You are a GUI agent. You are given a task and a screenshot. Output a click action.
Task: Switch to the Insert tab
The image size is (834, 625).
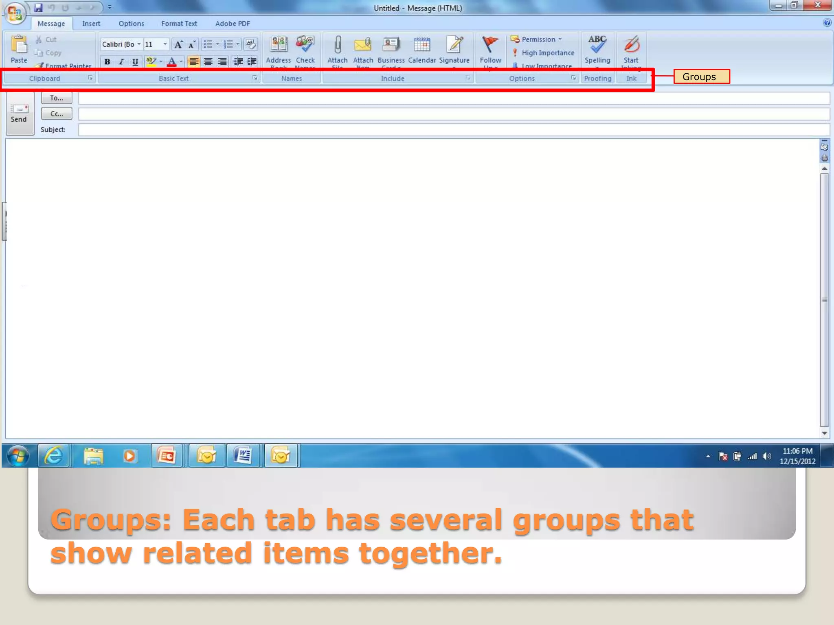[x=91, y=24]
